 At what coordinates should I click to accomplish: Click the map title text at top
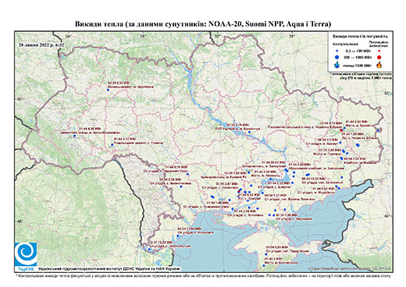coord(203,24)
